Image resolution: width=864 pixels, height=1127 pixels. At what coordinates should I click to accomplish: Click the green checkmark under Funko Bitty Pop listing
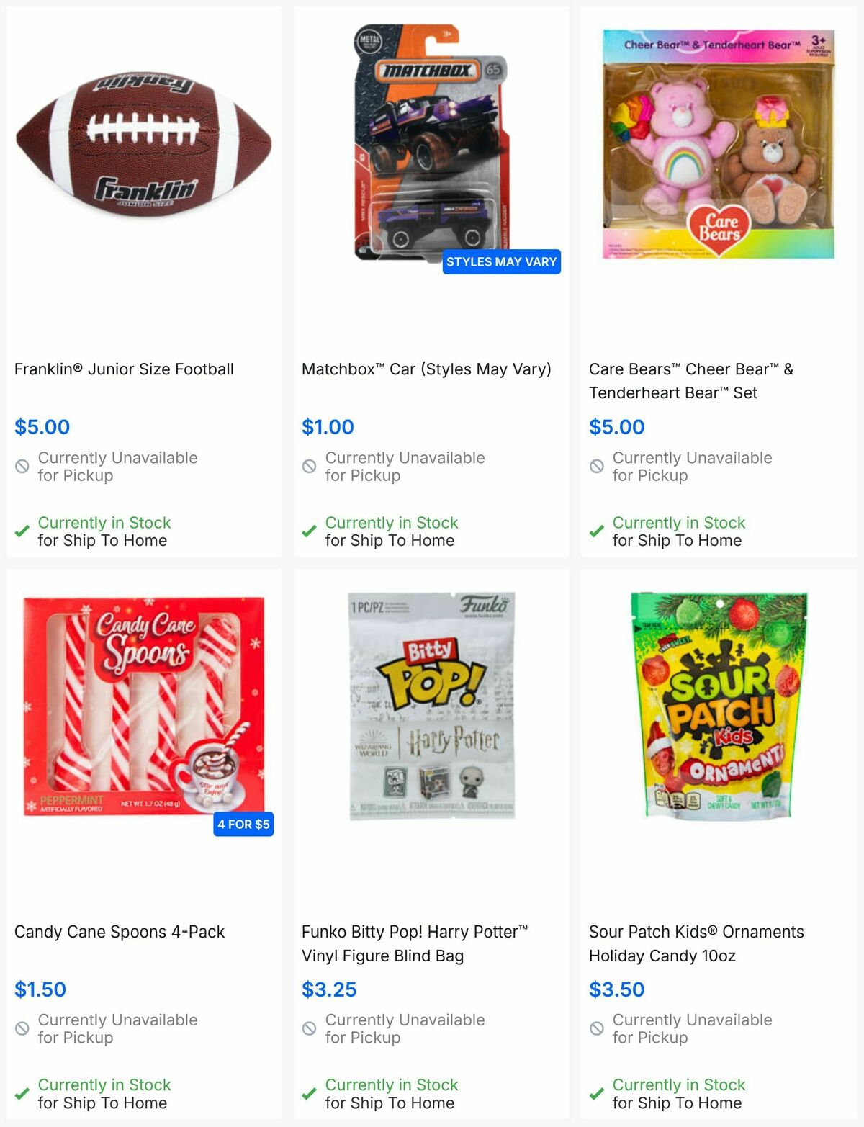click(x=310, y=1092)
